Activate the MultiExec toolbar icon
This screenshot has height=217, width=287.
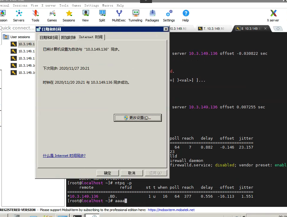(119, 16)
